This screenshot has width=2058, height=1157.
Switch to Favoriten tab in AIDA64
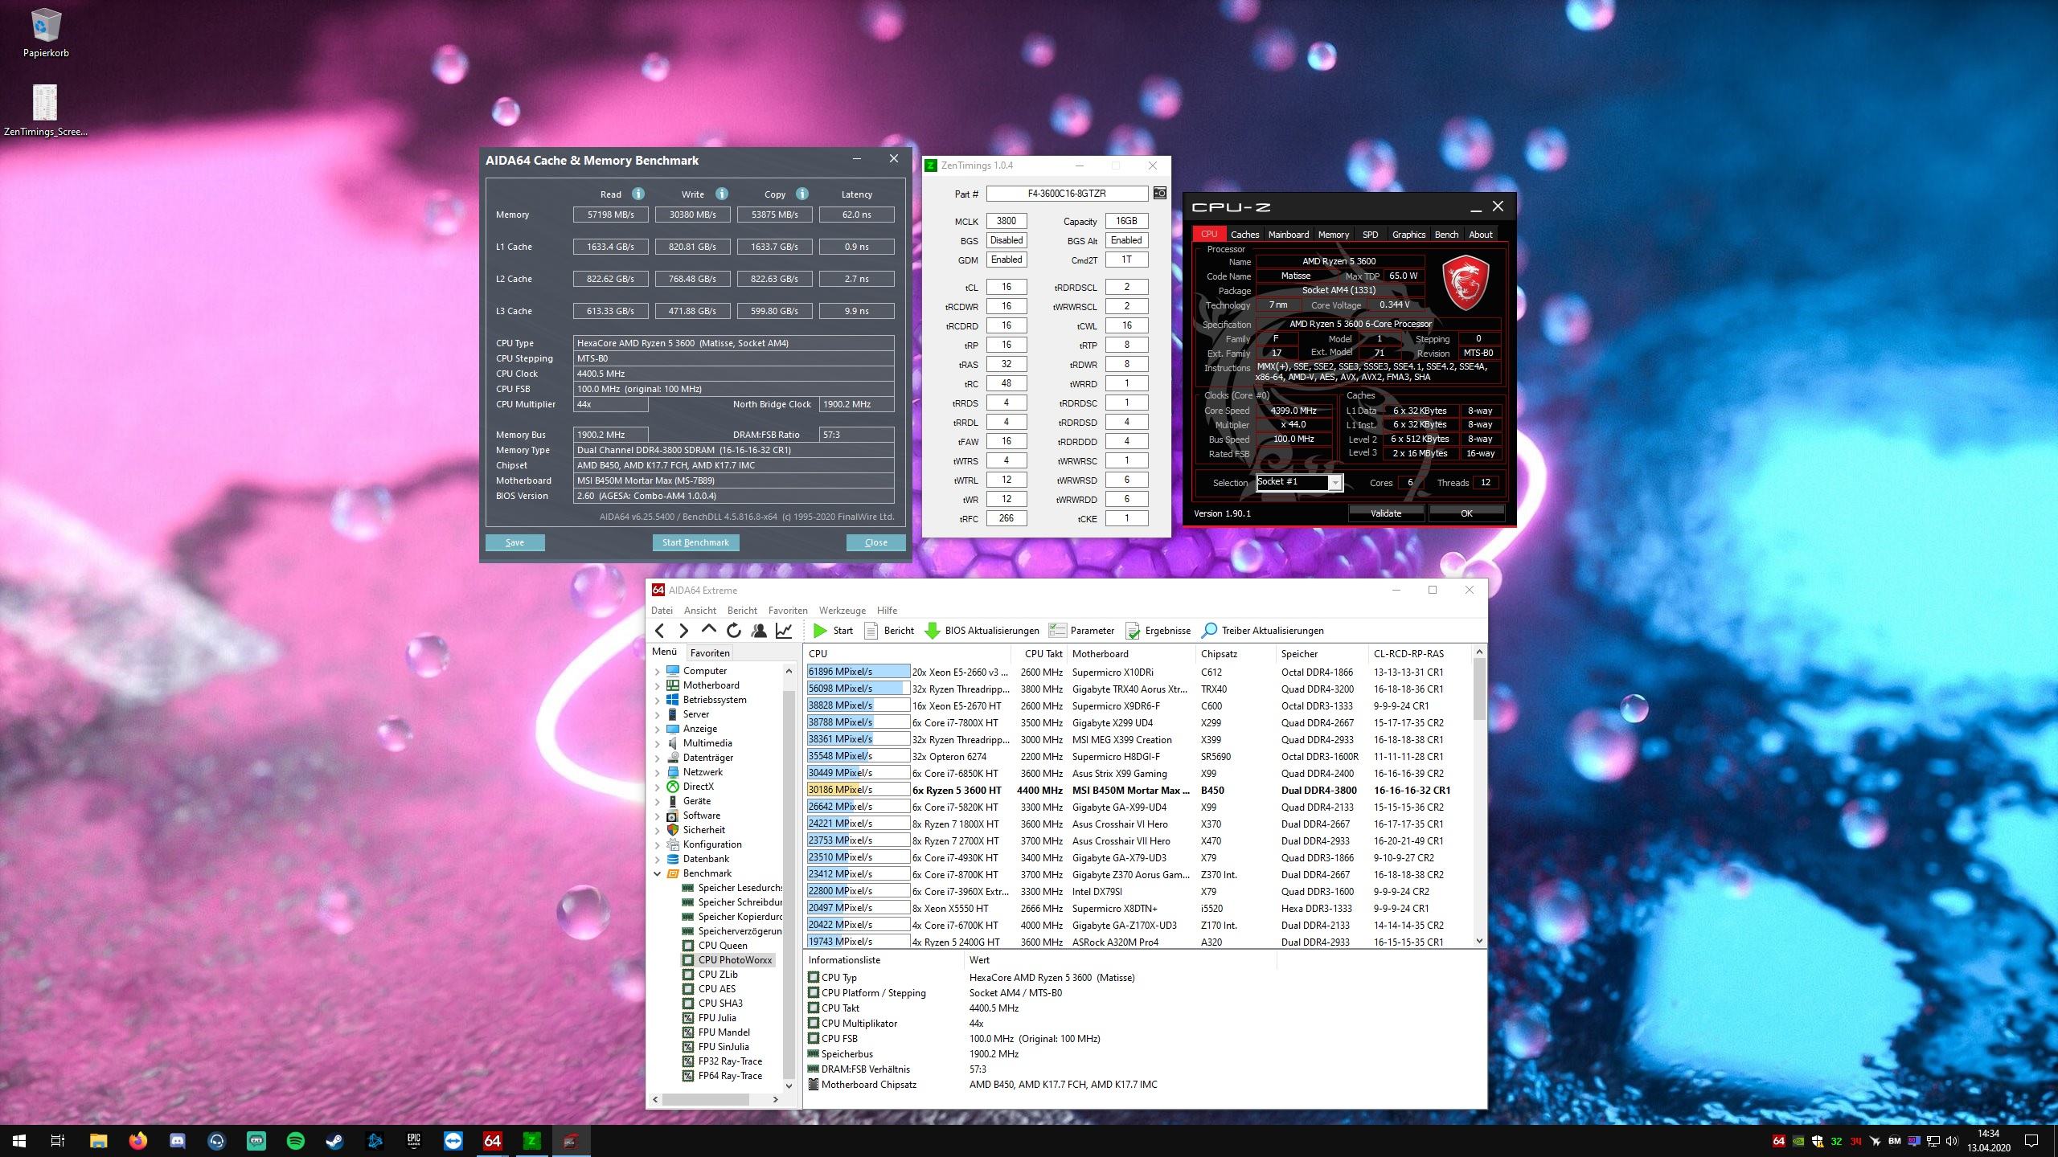tap(710, 653)
